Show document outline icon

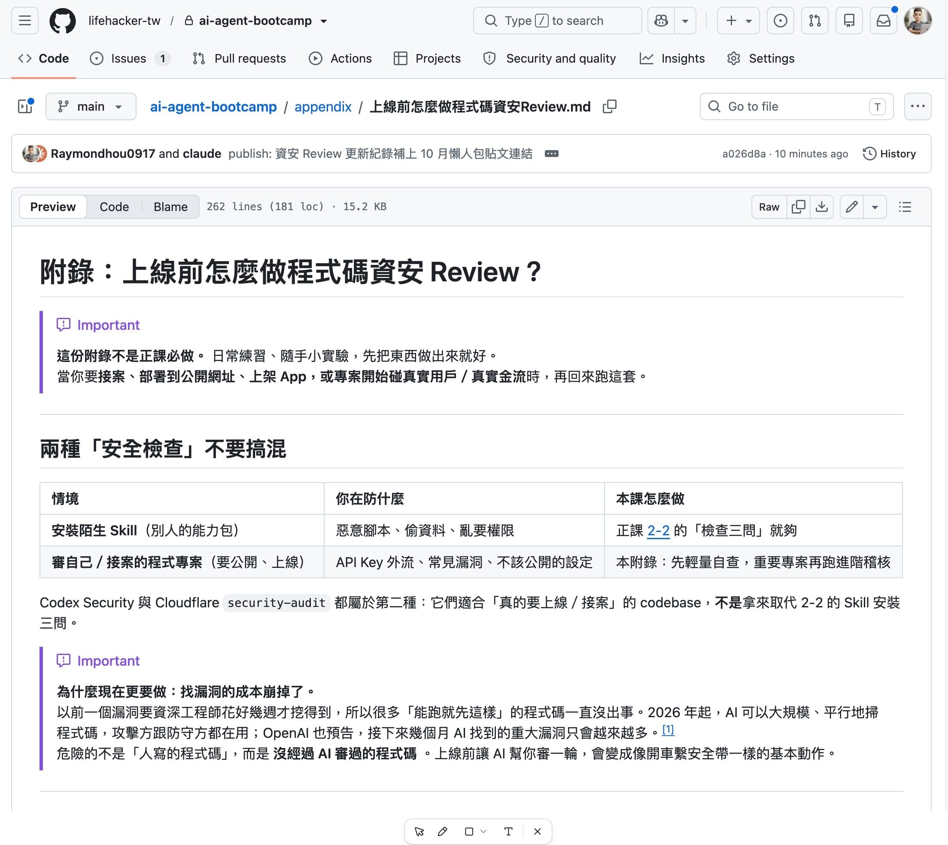(905, 207)
